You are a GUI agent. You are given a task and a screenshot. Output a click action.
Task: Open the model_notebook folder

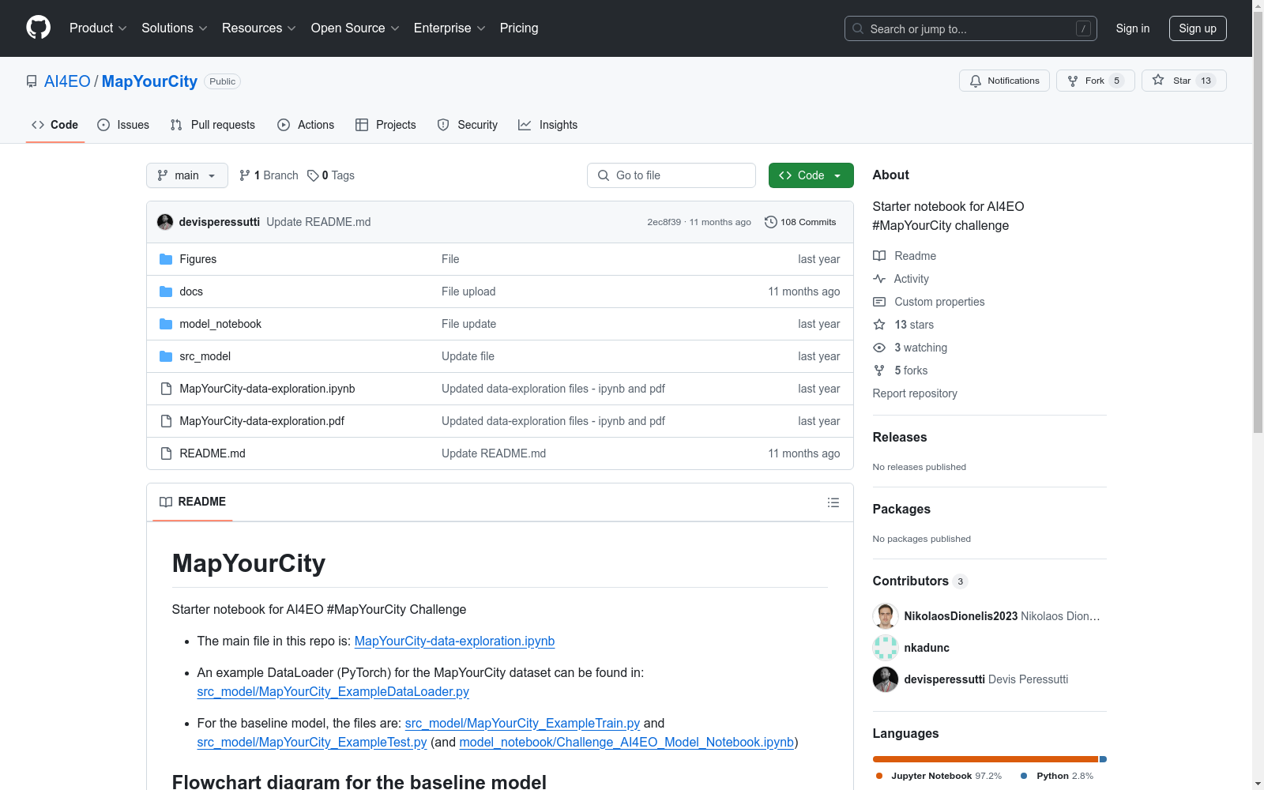pos(220,324)
